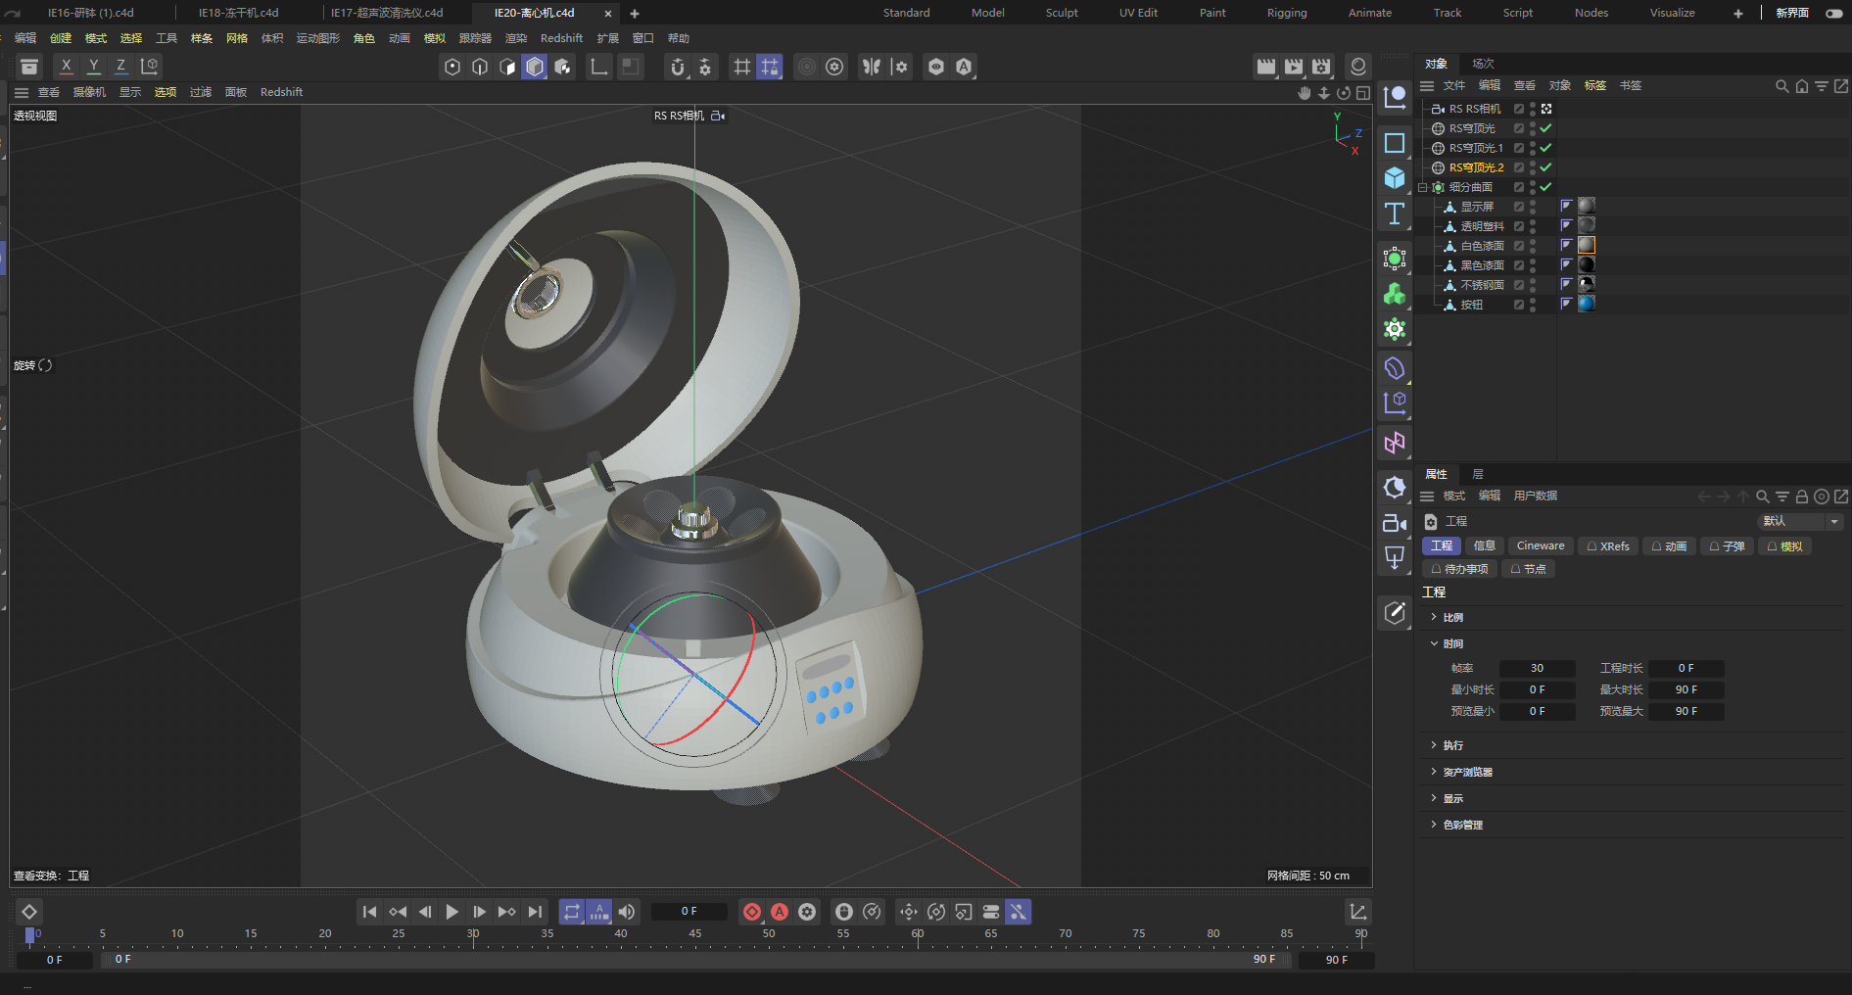This screenshot has height=995, width=1852.
Task: Toggle the Y axis lock icon
Action: coord(93,66)
